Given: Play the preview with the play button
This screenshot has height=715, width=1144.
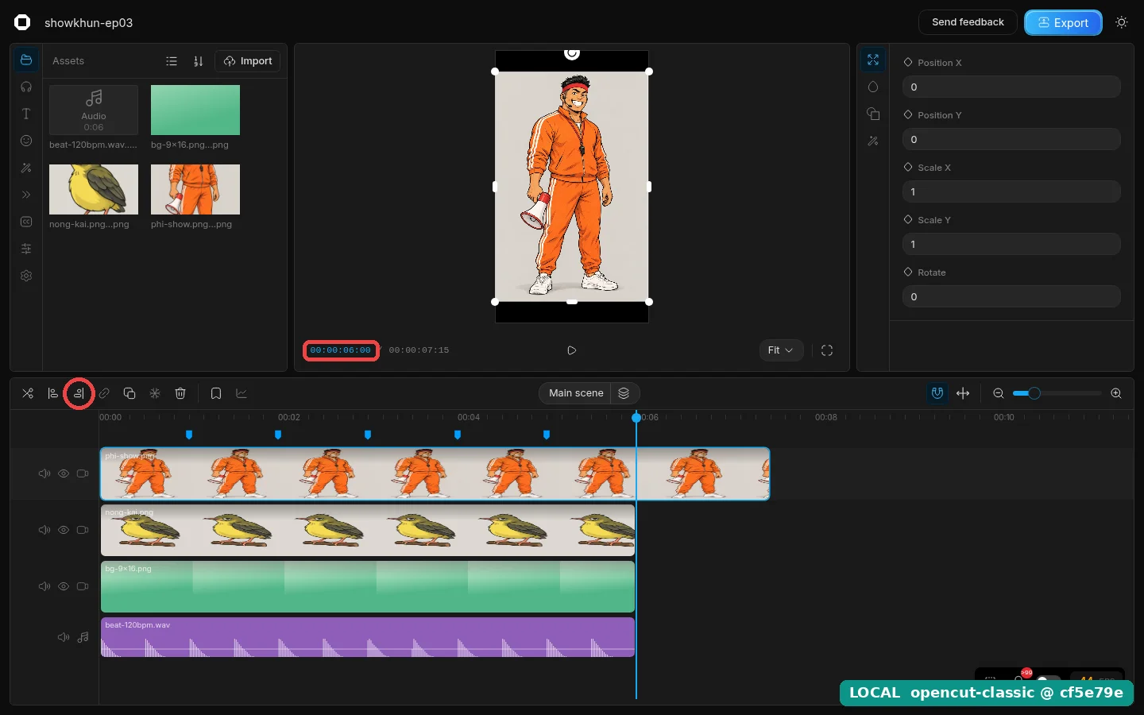Looking at the screenshot, I should coord(572,350).
